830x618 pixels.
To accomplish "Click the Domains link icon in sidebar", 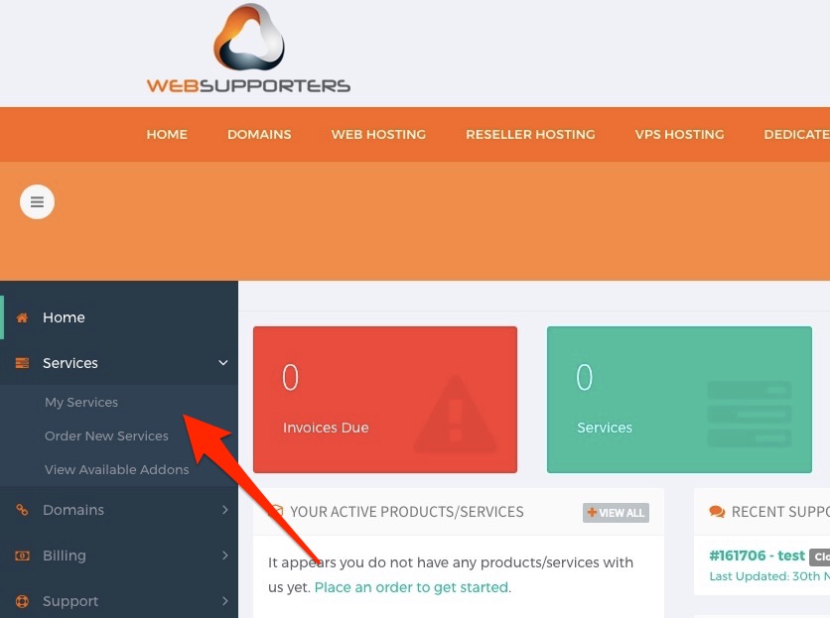I will coord(22,510).
